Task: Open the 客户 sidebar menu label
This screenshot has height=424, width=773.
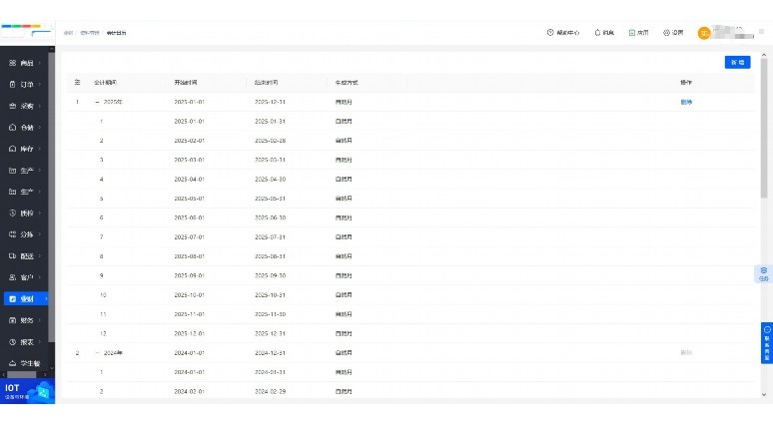Action: (27, 277)
